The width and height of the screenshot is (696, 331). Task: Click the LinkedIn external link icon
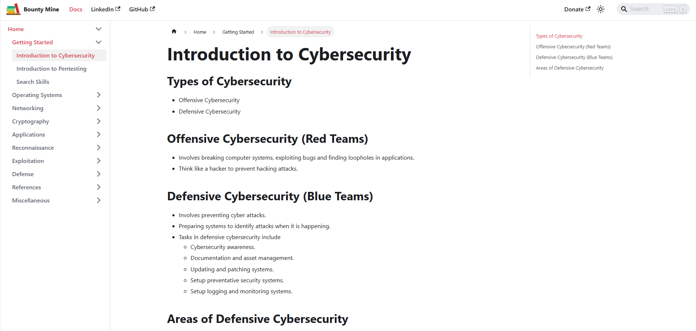pyautogui.click(x=118, y=9)
